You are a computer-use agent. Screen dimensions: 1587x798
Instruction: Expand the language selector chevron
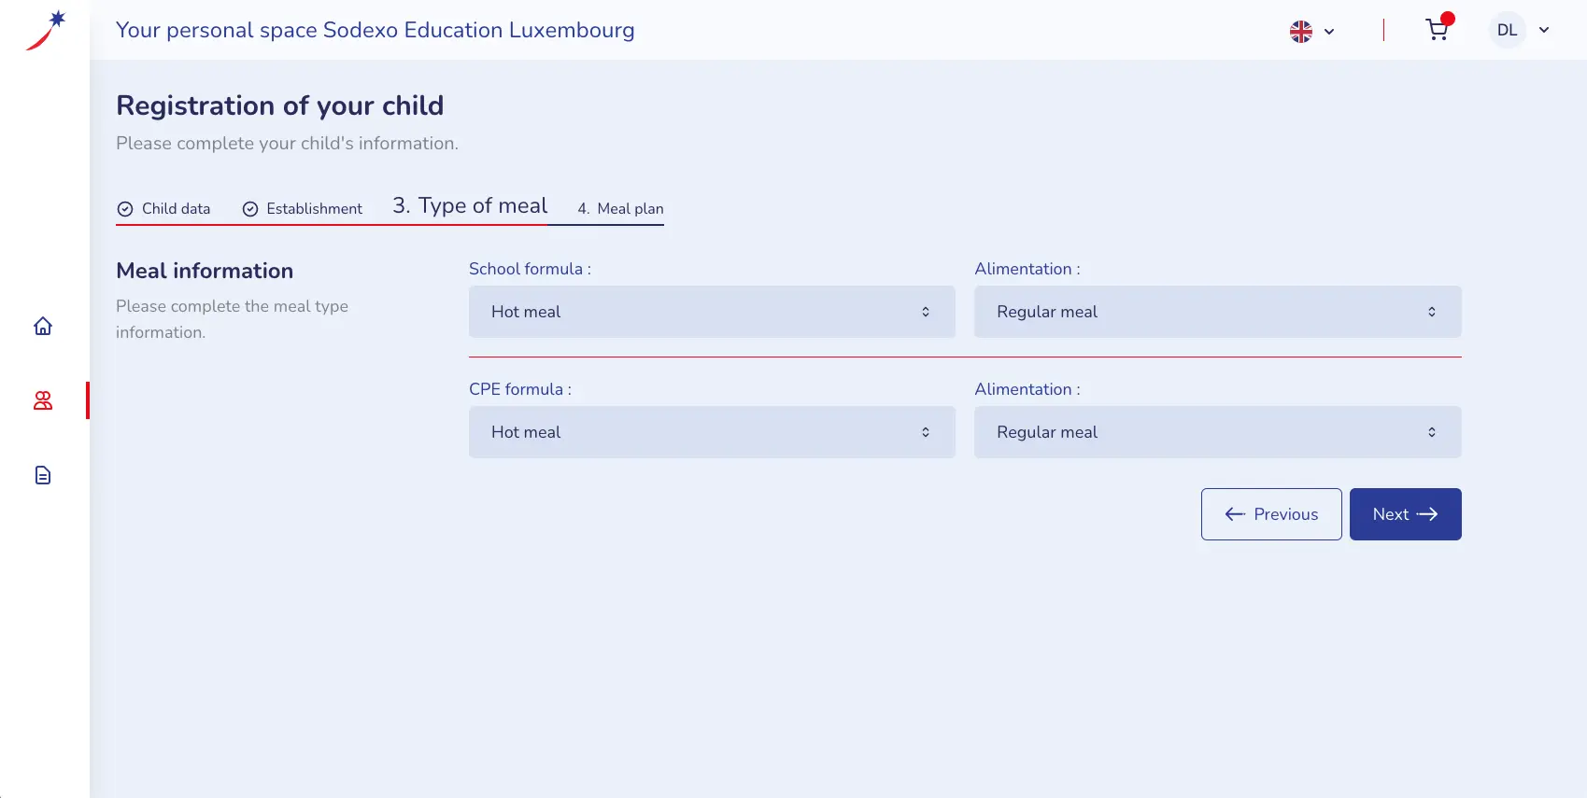click(x=1329, y=32)
